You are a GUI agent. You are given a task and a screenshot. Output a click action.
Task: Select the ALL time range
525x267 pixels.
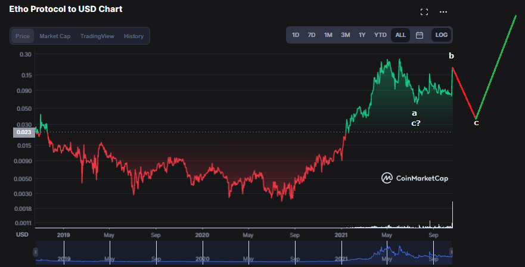pyautogui.click(x=400, y=35)
